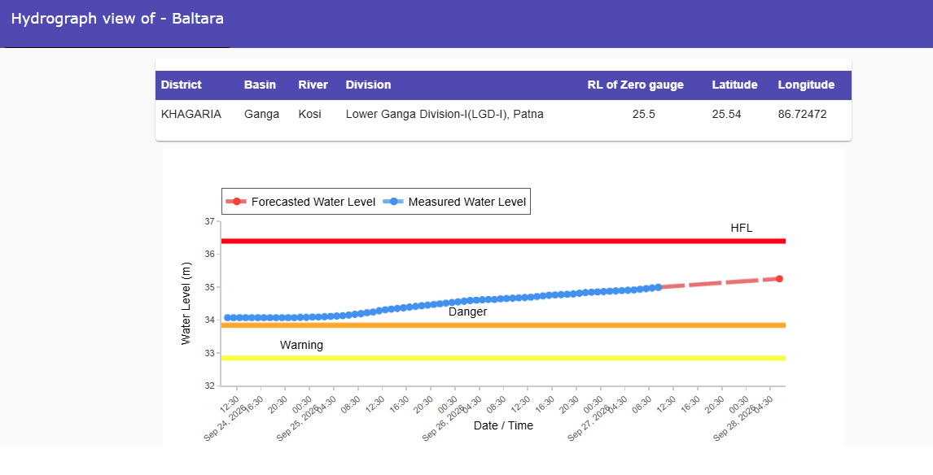
Task: Click the 36 tick on water level axis
Action: tap(209, 254)
